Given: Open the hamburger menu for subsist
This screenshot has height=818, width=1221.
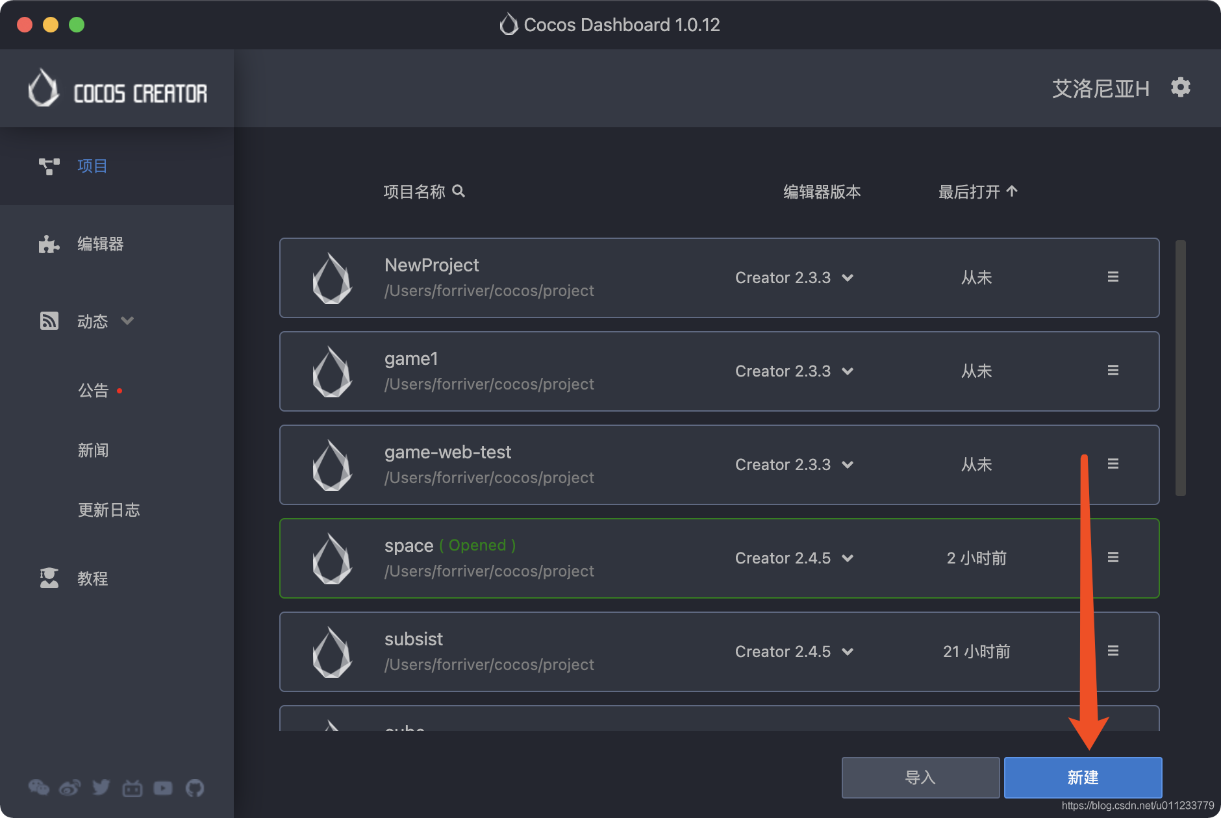Looking at the screenshot, I should (x=1113, y=651).
